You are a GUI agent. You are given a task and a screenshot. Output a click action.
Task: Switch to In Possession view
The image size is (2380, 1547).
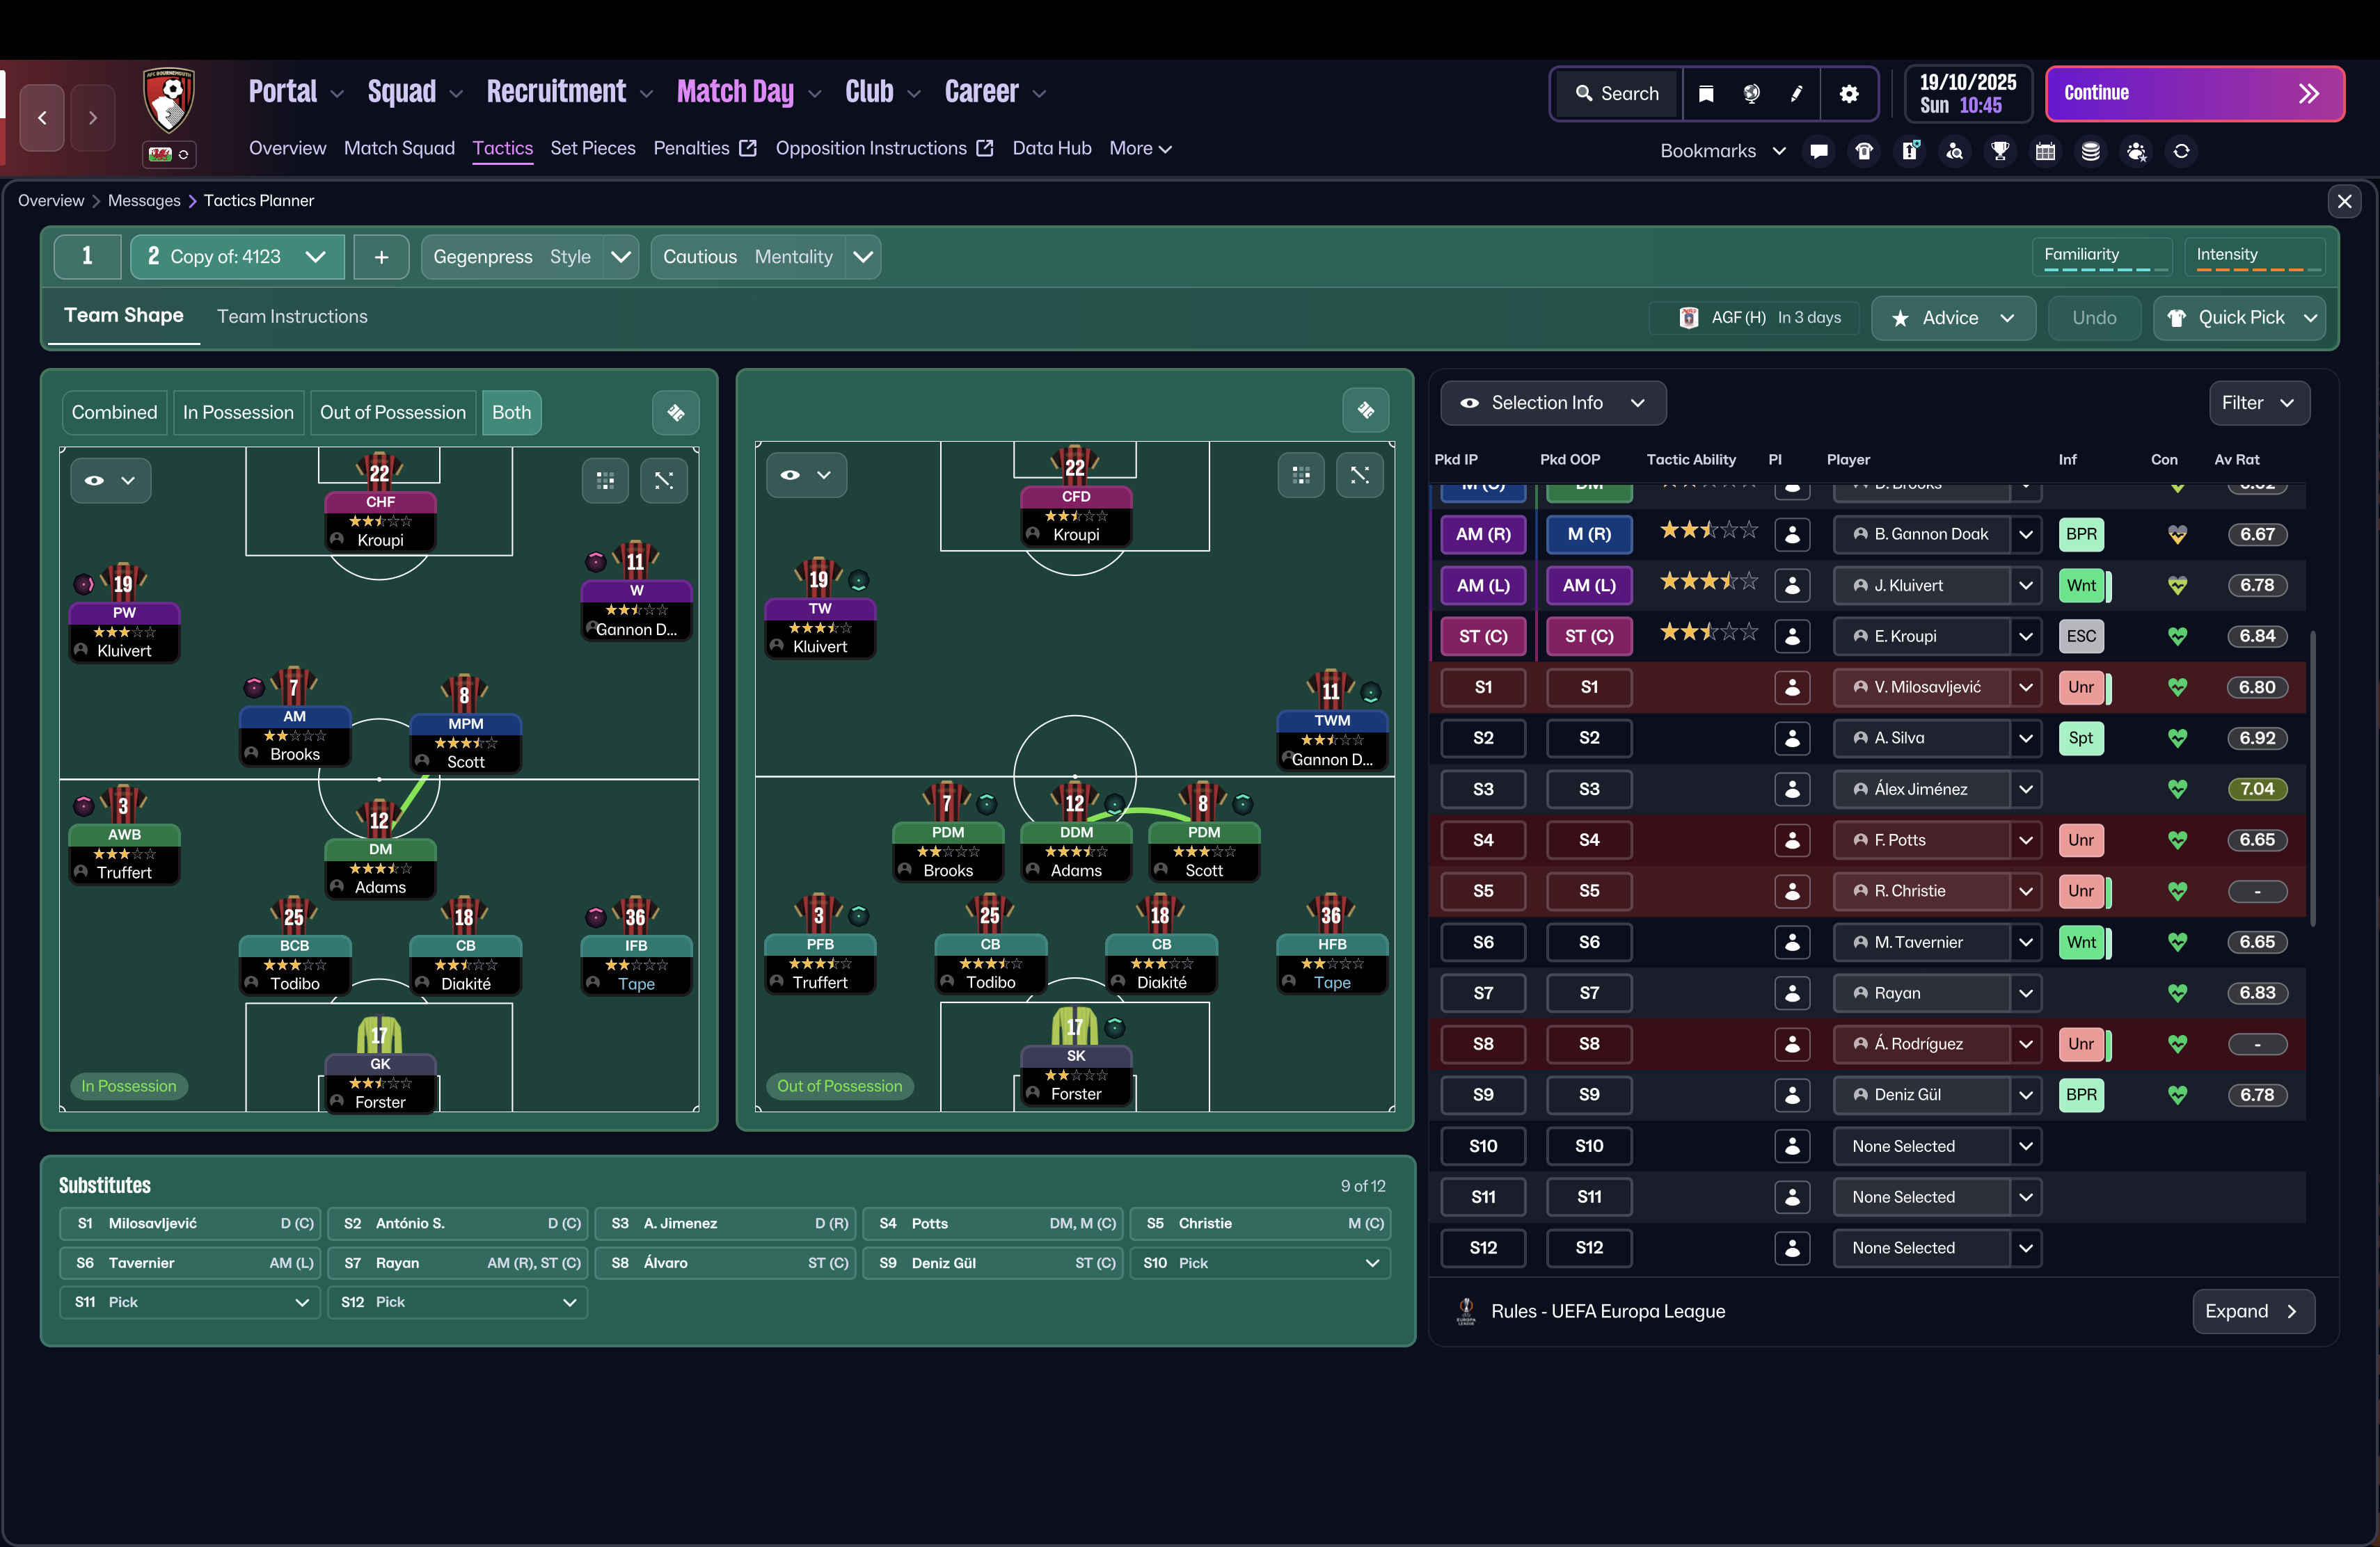(x=238, y=412)
